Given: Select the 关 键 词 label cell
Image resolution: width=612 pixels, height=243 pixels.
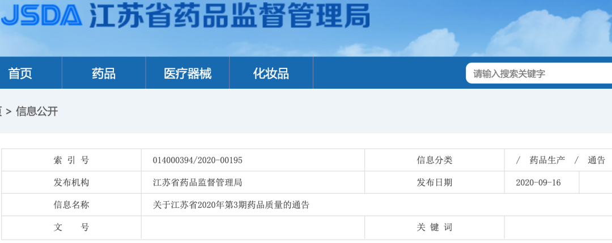Looking at the screenshot, I should point(435,227).
